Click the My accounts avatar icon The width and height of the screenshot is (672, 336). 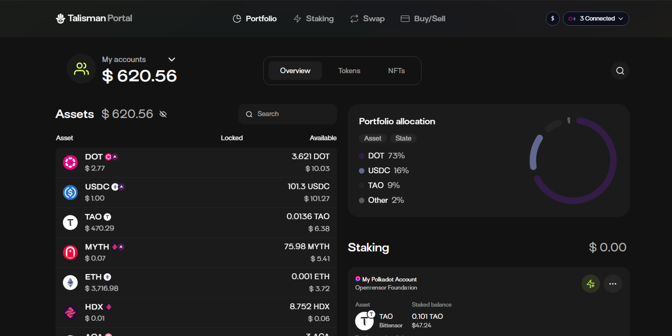pyautogui.click(x=81, y=69)
